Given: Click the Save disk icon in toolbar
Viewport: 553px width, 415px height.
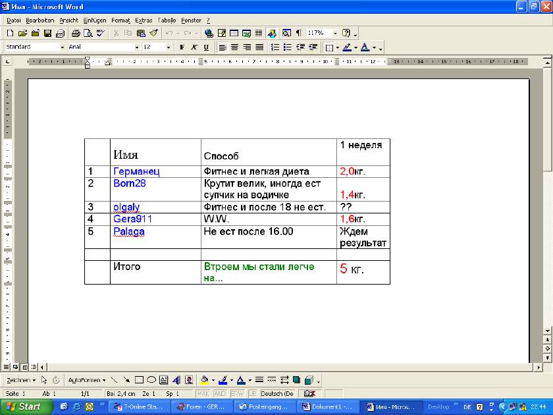Looking at the screenshot, I should tap(47, 33).
